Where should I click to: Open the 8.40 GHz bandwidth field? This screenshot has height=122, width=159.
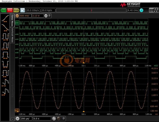(133, 10)
